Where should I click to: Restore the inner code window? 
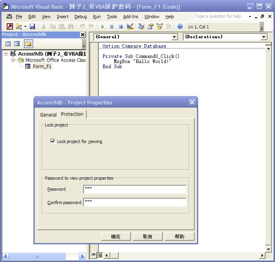(262, 17)
